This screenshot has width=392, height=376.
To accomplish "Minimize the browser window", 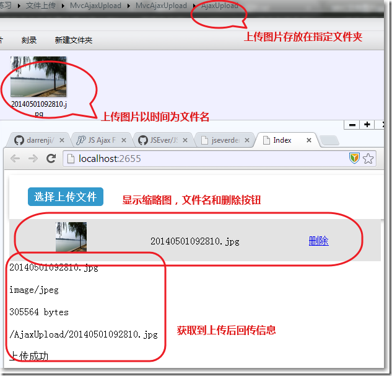I will click(352, 125).
